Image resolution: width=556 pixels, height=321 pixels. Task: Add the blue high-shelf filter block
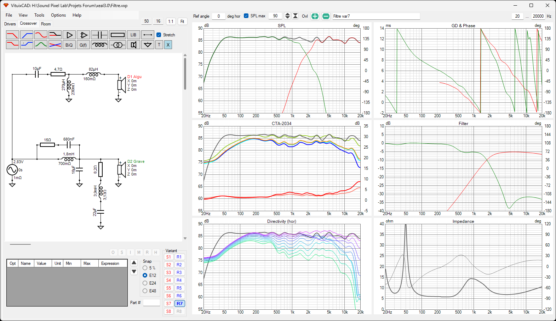[x=27, y=45]
